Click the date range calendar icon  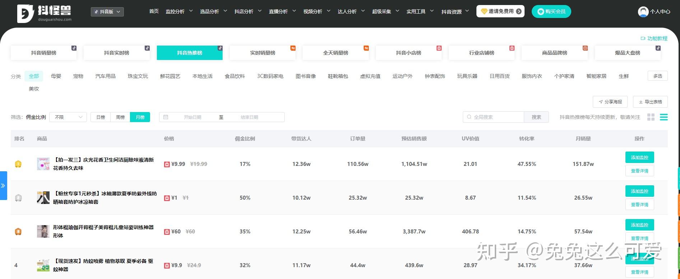point(166,117)
